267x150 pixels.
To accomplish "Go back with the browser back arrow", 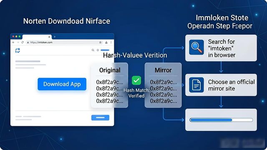I will click(13, 42).
